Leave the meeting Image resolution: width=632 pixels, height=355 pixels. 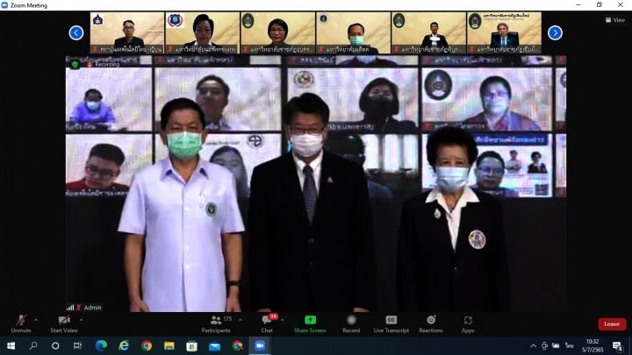(x=611, y=323)
